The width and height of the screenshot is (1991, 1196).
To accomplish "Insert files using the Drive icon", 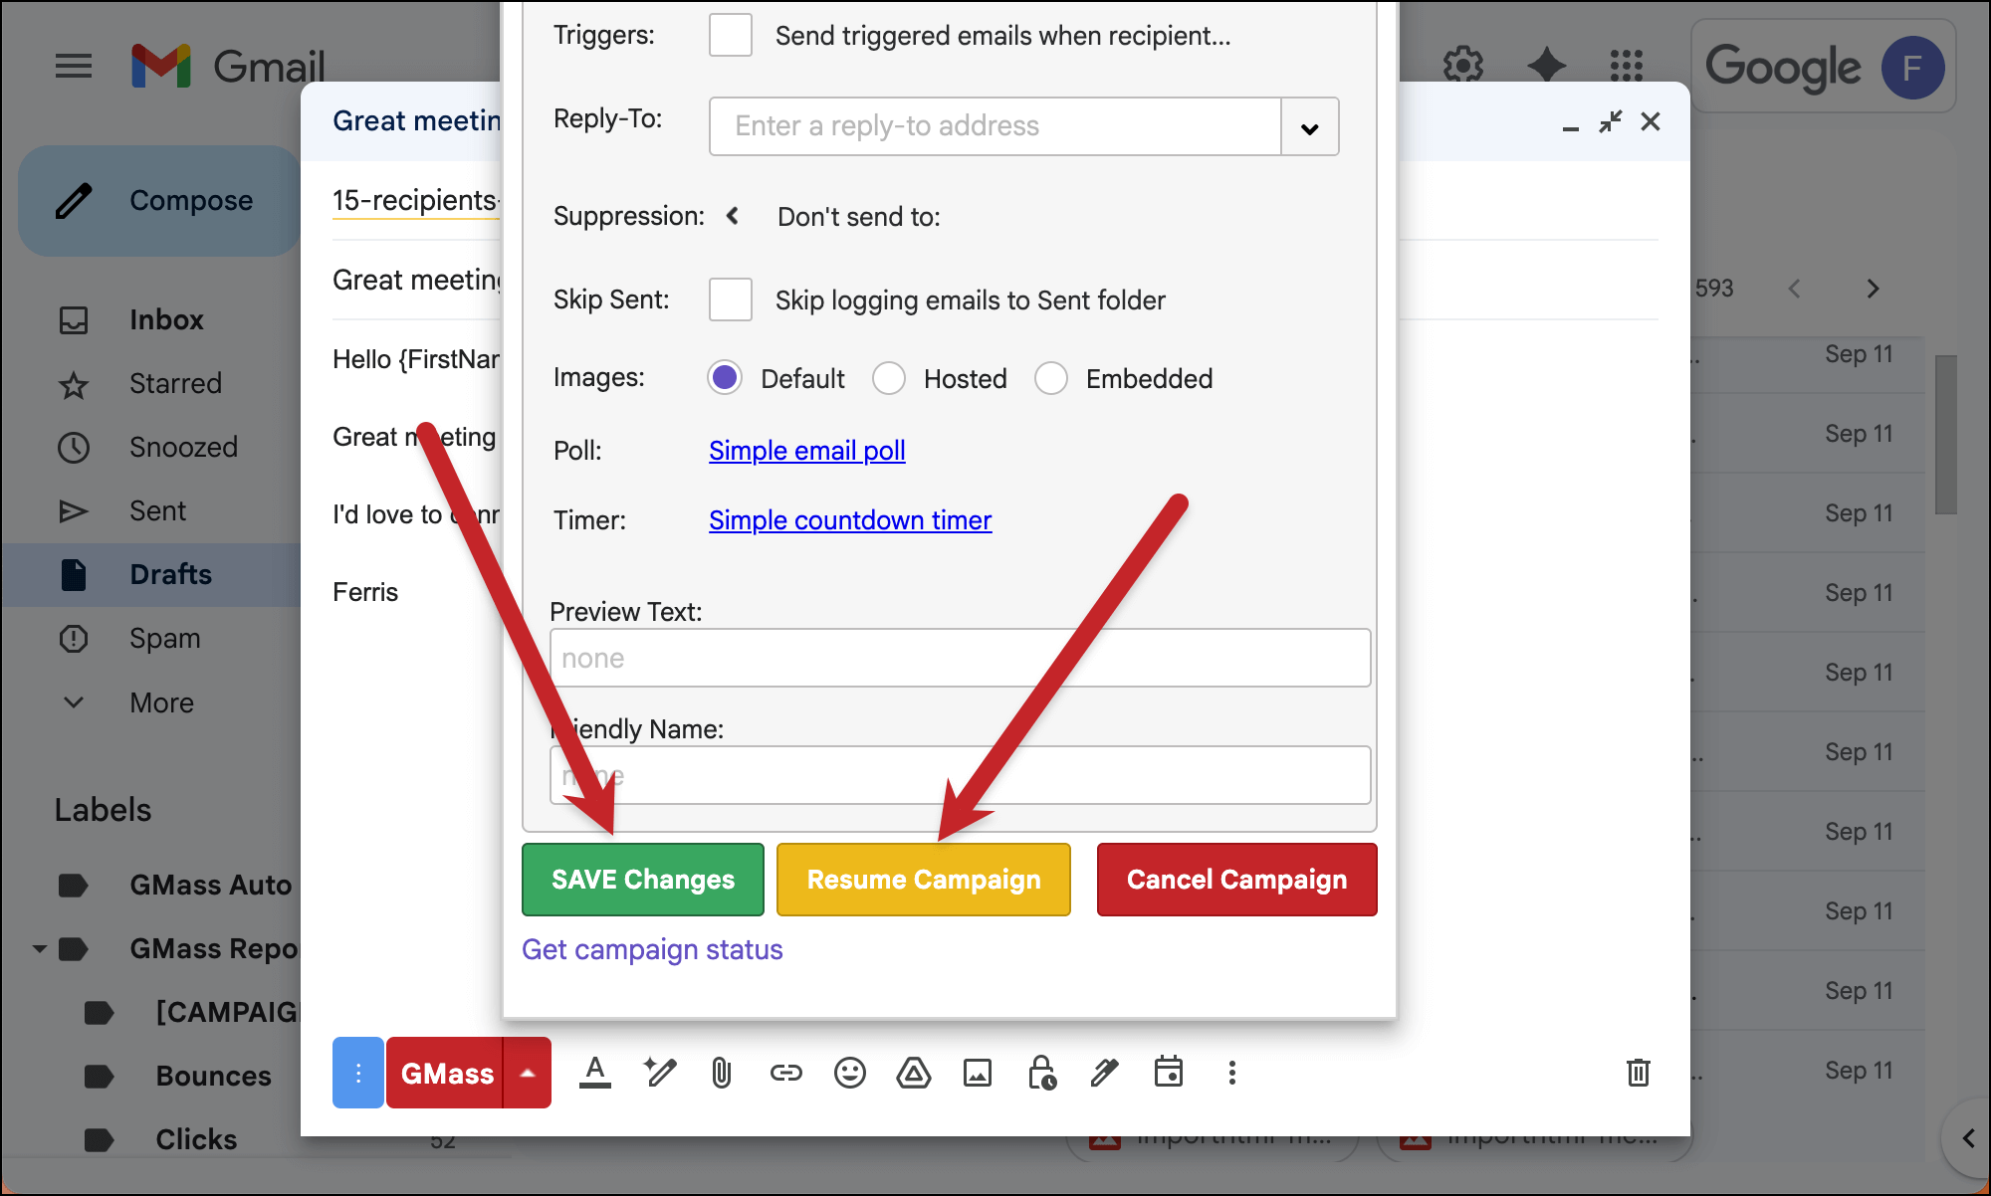I will [913, 1073].
